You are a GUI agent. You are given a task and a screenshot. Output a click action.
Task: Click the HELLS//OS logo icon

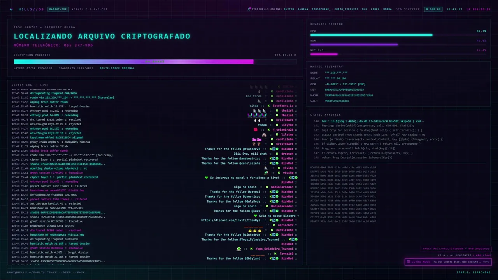point(11,9)
